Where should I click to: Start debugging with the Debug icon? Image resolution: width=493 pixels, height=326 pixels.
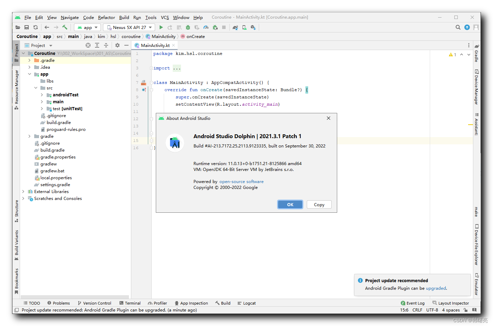click(188, 27)
